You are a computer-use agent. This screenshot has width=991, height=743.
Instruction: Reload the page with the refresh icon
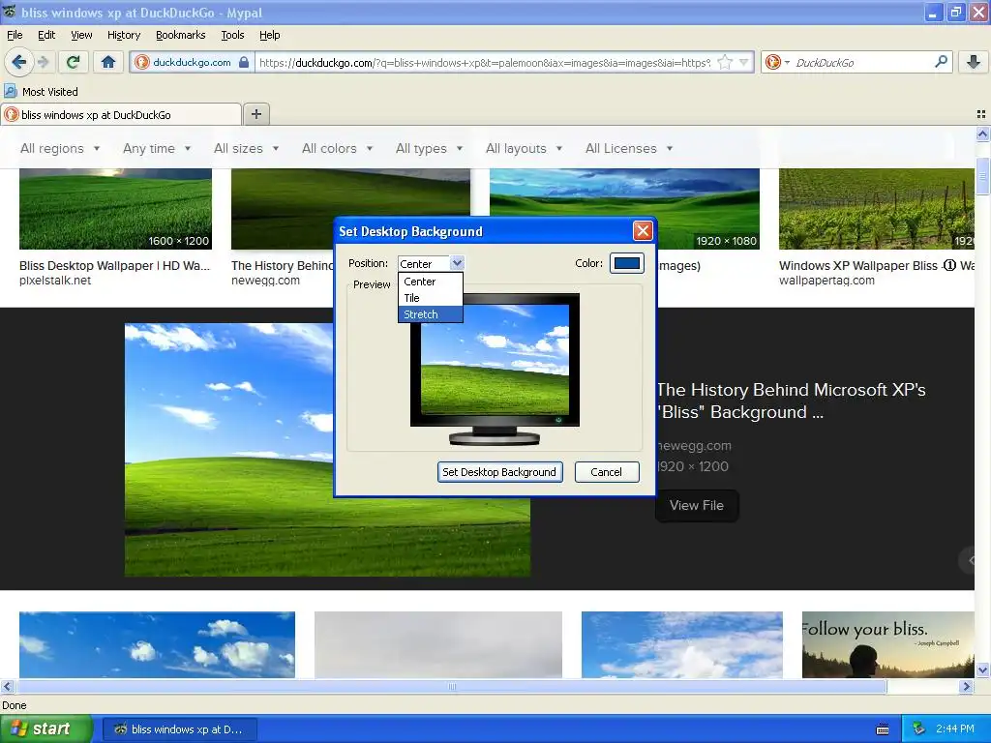pos(74,62)
